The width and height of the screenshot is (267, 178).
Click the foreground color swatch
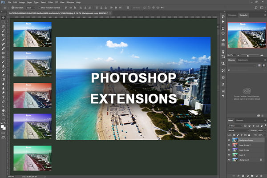2,126
